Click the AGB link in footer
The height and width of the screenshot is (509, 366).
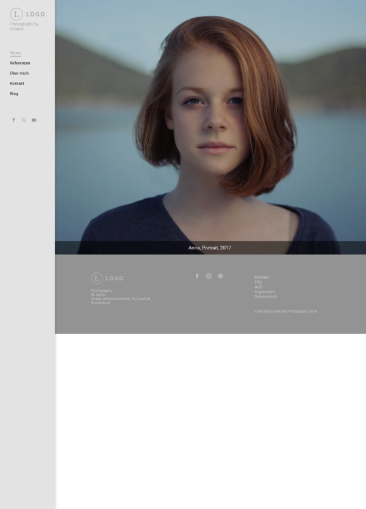259,287
